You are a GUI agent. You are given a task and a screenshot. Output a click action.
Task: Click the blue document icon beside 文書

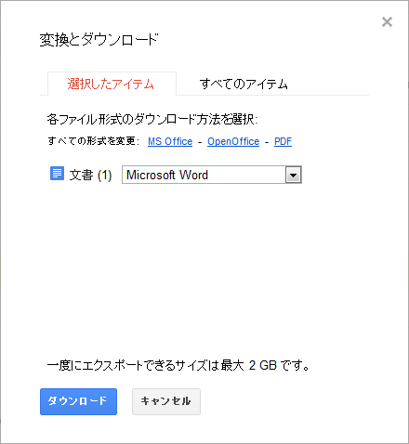57,174
